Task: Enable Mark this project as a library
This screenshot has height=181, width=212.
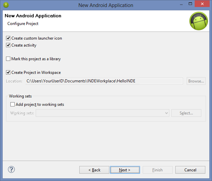Action: (x=8, y=59)
